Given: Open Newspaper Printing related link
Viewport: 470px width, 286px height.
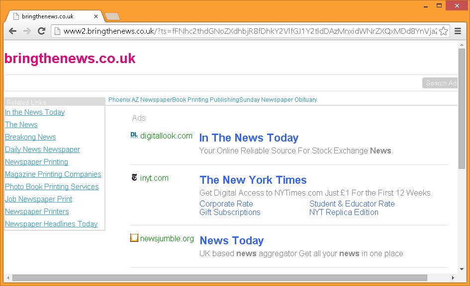Looking at the screenshot, I should (x=37, y=162).
